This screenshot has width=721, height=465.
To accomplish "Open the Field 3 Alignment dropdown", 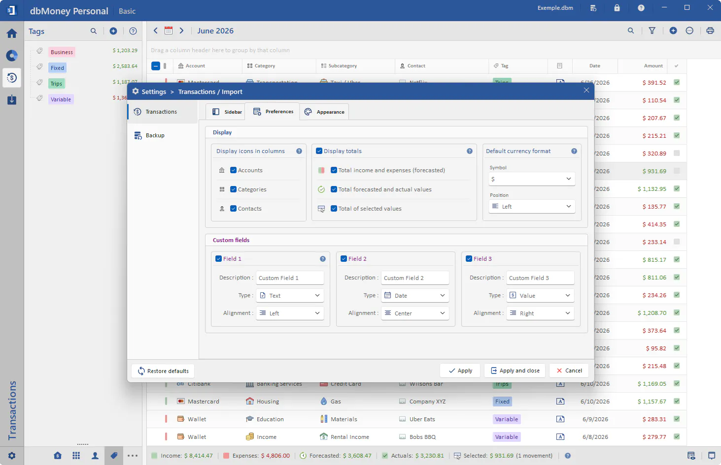I will [x=540, y=313].
